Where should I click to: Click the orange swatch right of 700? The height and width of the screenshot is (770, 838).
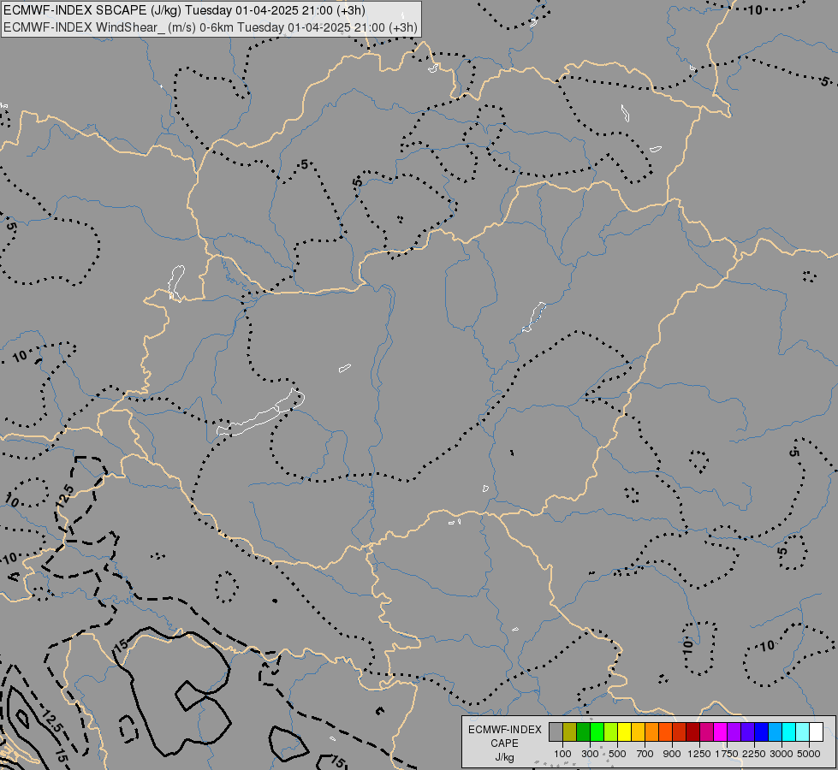click(652, 732)
